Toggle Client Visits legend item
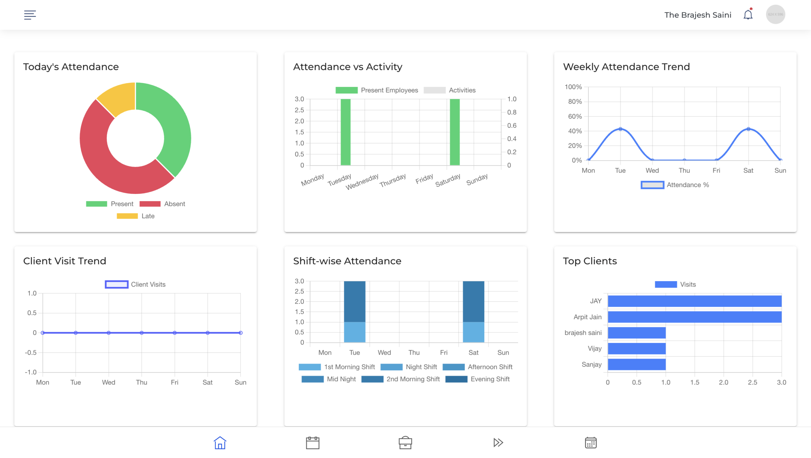 click(135, 284)
